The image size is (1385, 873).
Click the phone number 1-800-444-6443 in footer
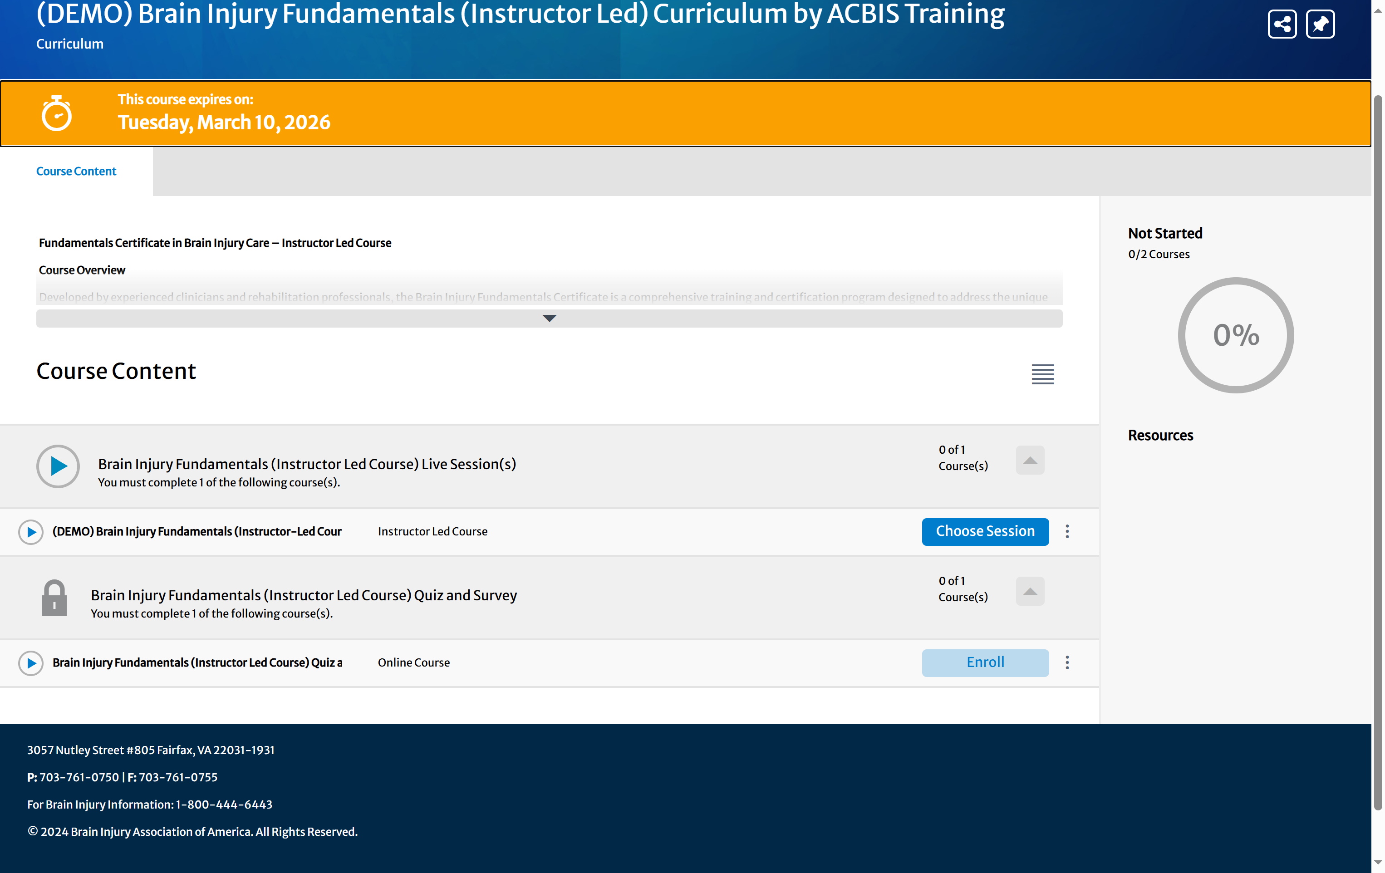(224, 804)
